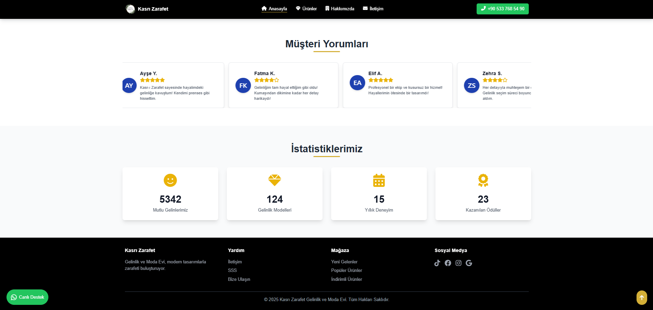Screen dimensions: 653x310
Task: Open the Hakkımızda page
Action: coord(340,9)
